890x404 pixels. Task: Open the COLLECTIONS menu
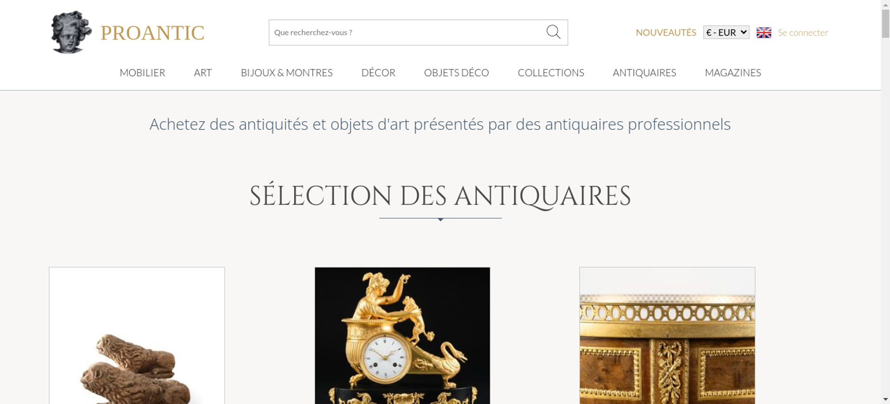coord(551,73)
